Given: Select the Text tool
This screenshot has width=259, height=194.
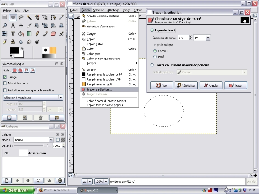Looking at the screenshot, I should pyautogui.click(x=13, y=34).
